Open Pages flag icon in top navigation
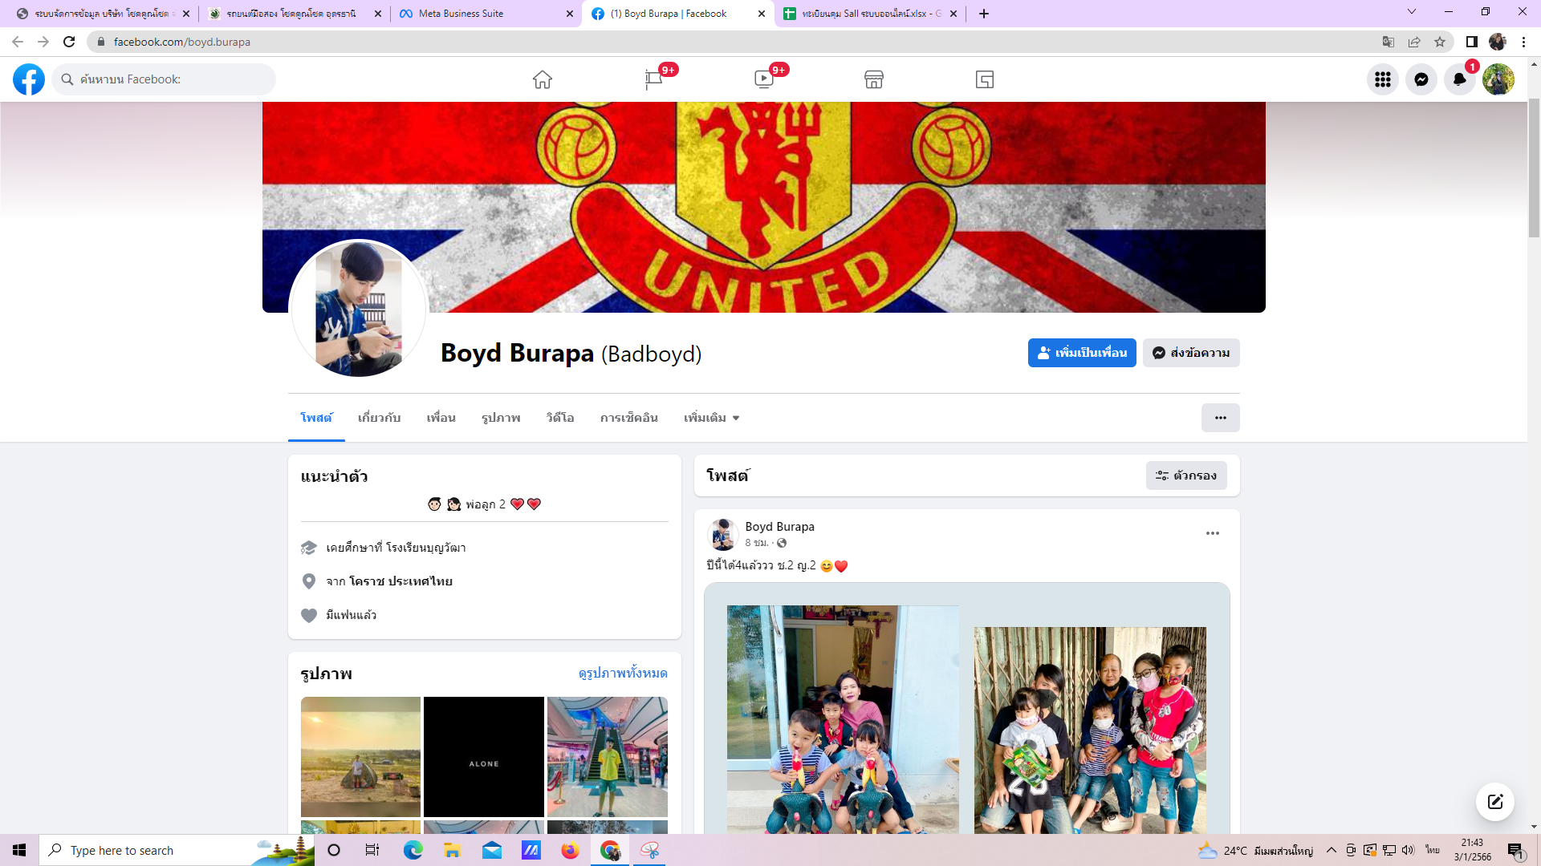The width and height of the screenshot is (1541, 866). (653, 79)
